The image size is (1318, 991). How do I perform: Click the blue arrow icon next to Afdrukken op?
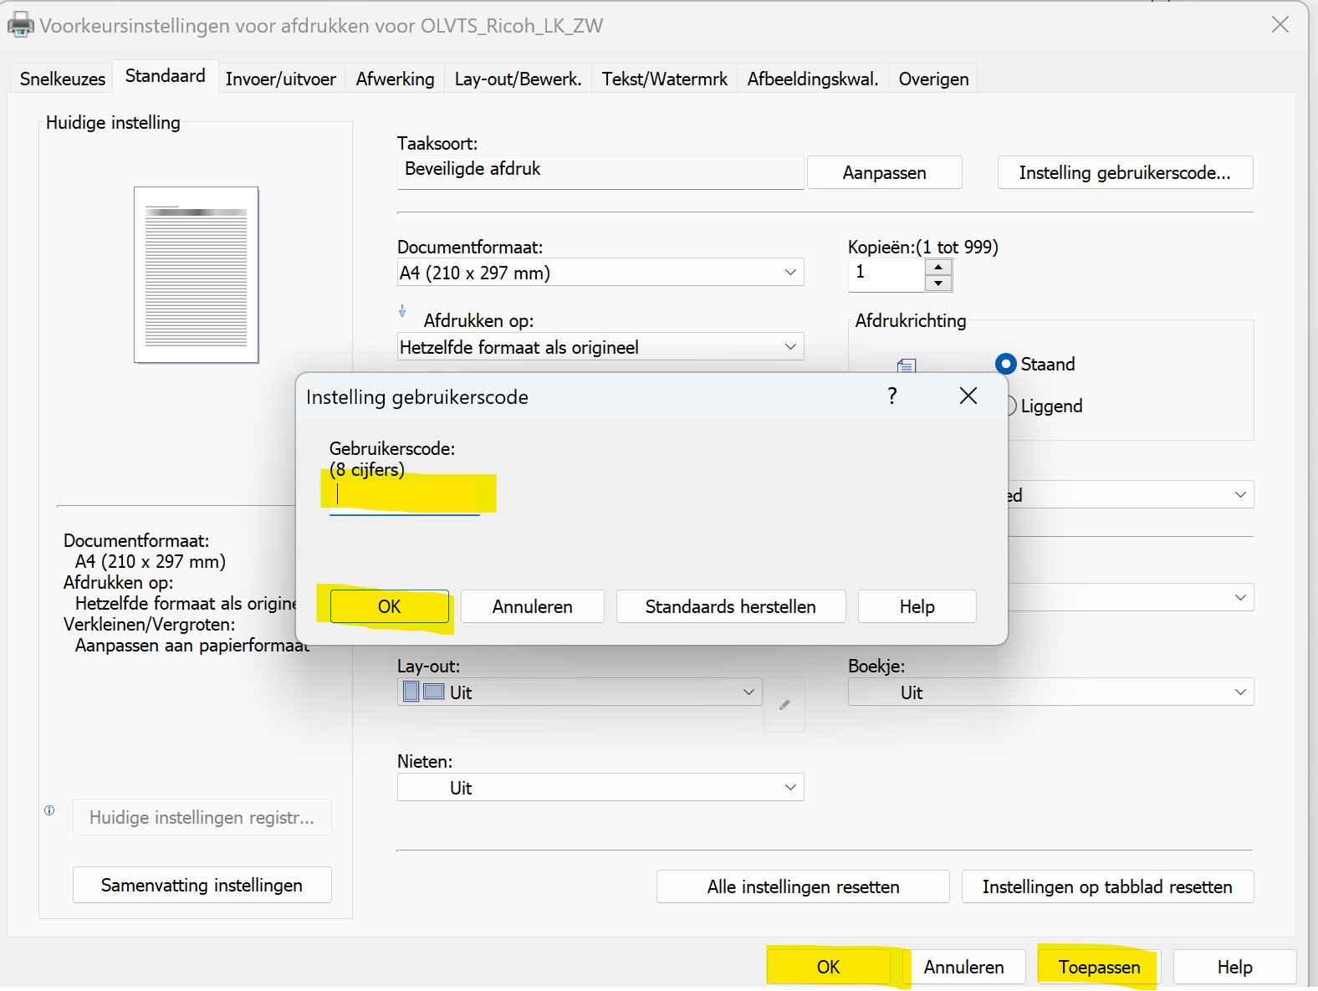[x=402, y=311]
